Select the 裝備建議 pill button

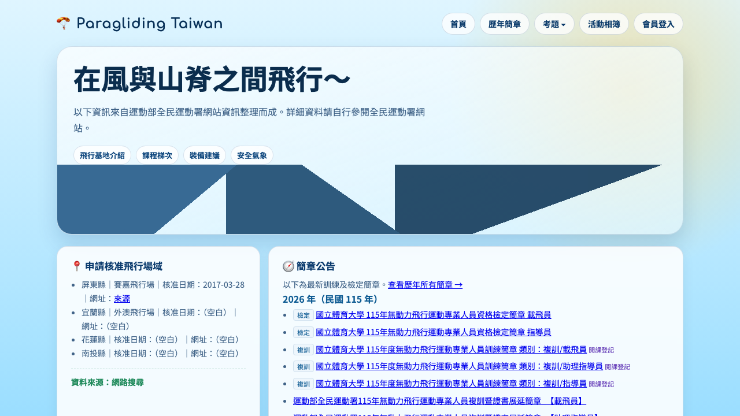(205, 155)
